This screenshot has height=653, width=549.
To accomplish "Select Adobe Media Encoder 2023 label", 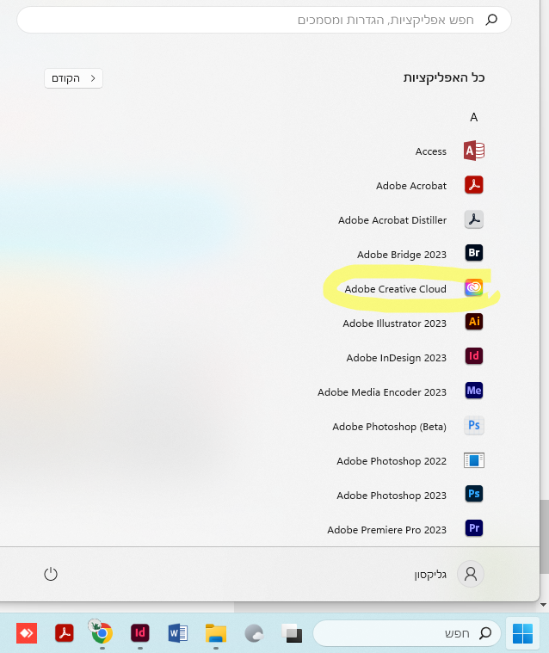I will coord(382,392).
